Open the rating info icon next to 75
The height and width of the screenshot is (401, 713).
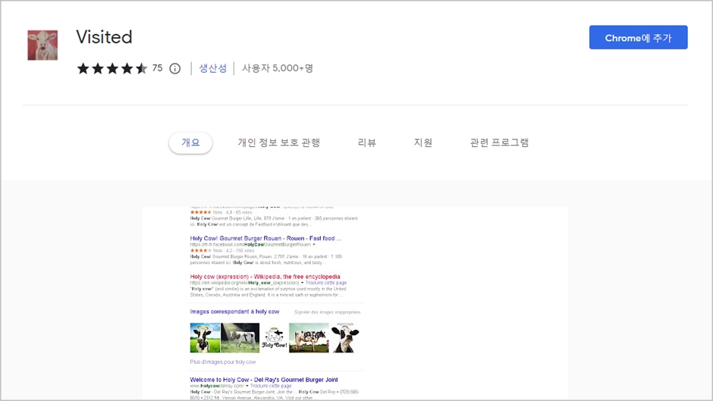point(174,69)
